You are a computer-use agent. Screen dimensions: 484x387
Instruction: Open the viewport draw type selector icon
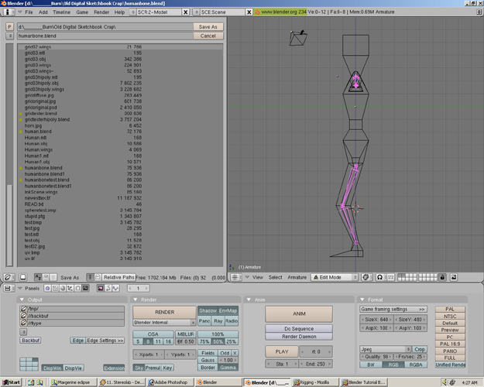pos(366,277)
